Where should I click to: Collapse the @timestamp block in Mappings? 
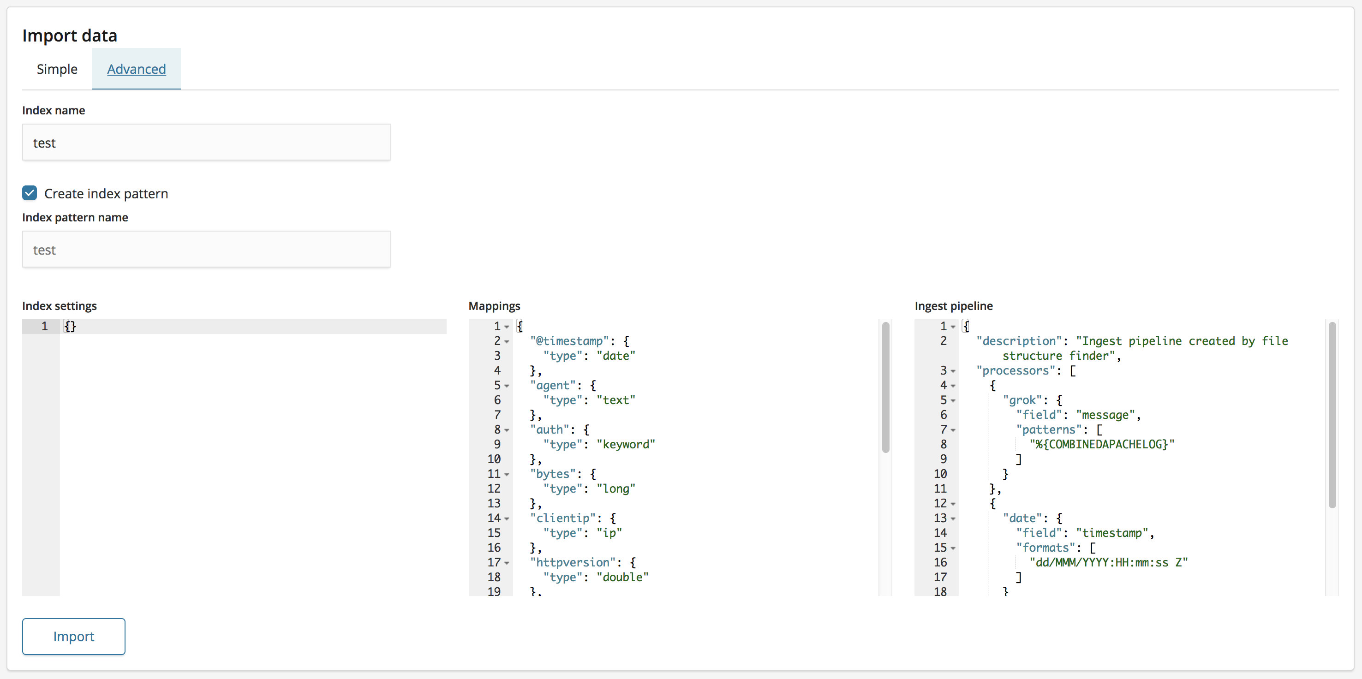coord(507,342)
